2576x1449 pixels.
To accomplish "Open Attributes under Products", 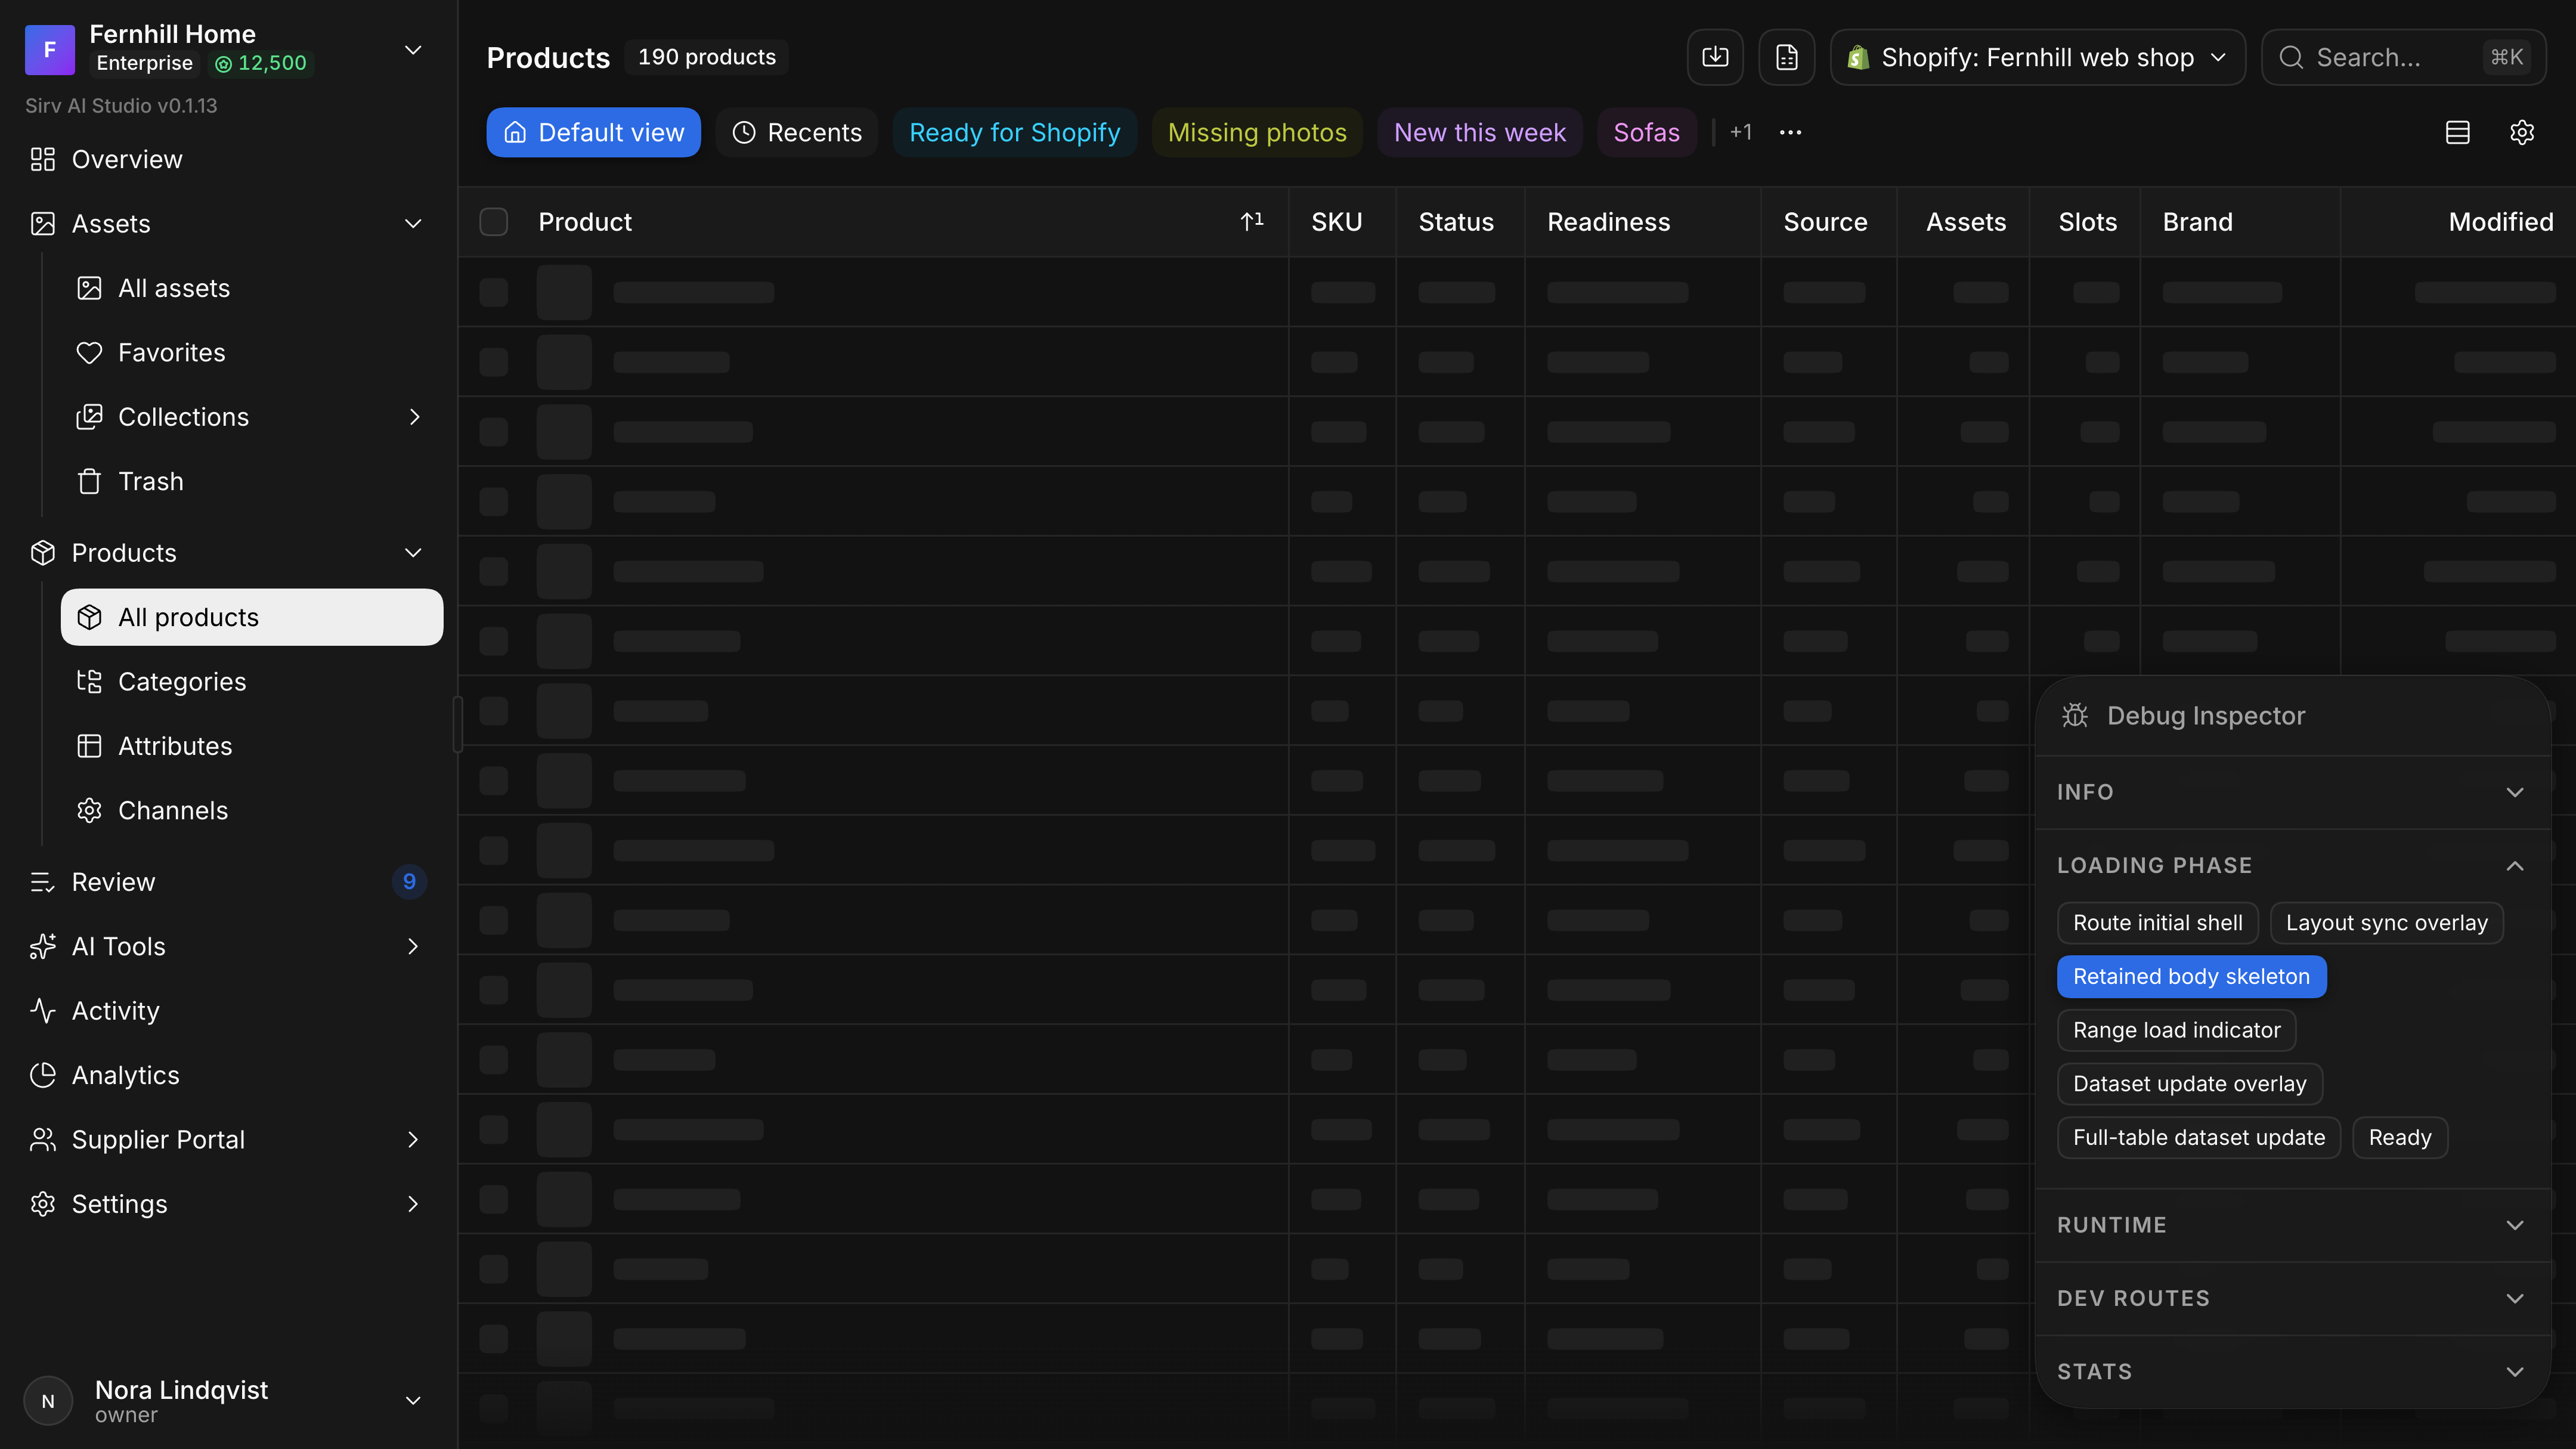I will 252,746.
